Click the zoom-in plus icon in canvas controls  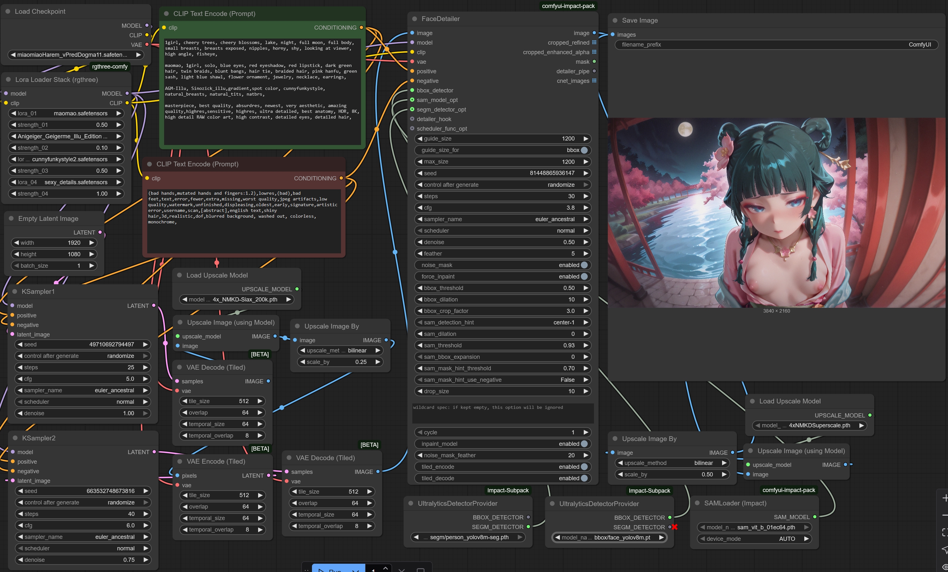944,498
